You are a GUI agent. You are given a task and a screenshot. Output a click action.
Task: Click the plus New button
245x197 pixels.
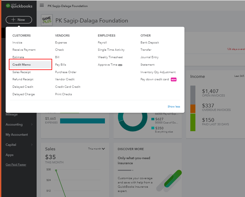(x=19, y=20)
